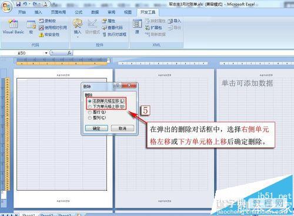Click the fx insert function button

pyautogui.click(x=69, y=53)
